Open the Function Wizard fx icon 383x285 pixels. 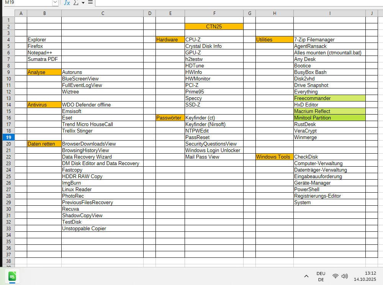67,3
